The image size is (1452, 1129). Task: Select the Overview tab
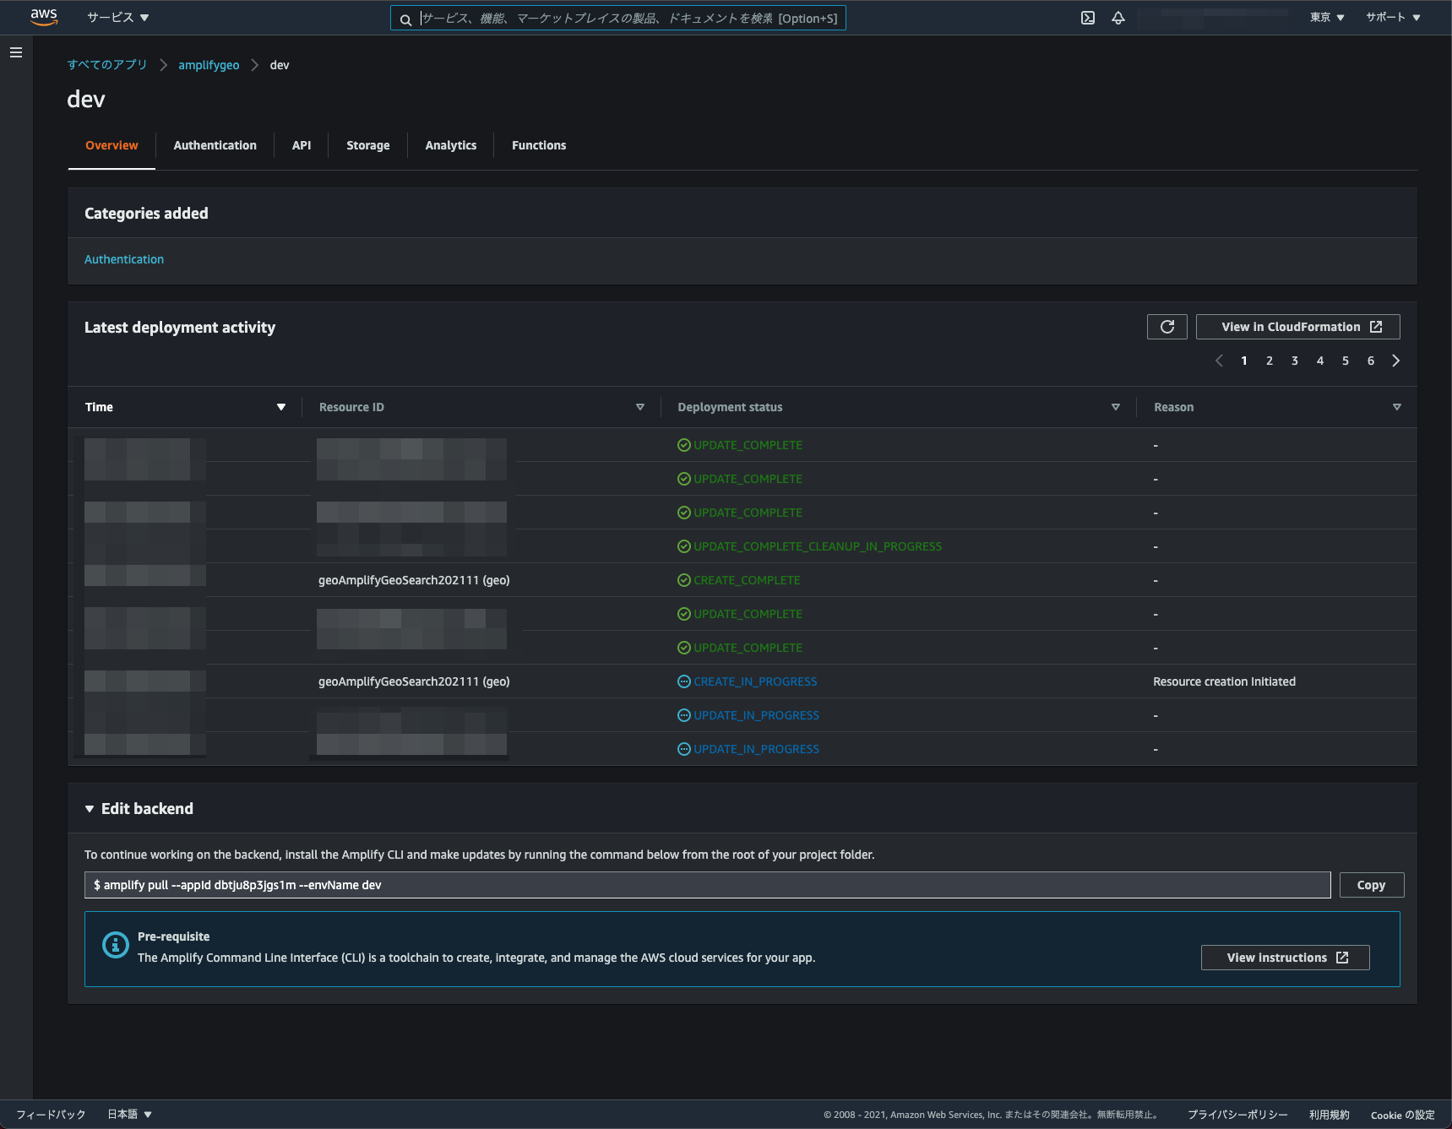[x=111, y=145]
